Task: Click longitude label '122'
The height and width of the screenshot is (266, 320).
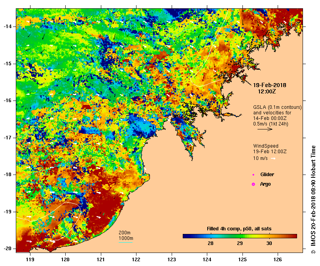Action: coord(136,259)
